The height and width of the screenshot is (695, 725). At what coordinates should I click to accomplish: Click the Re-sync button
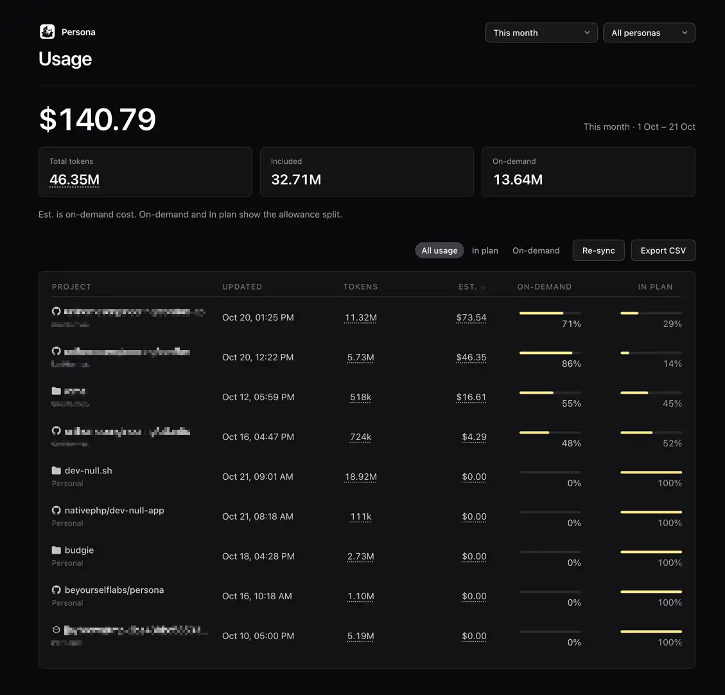pos(598,250)
